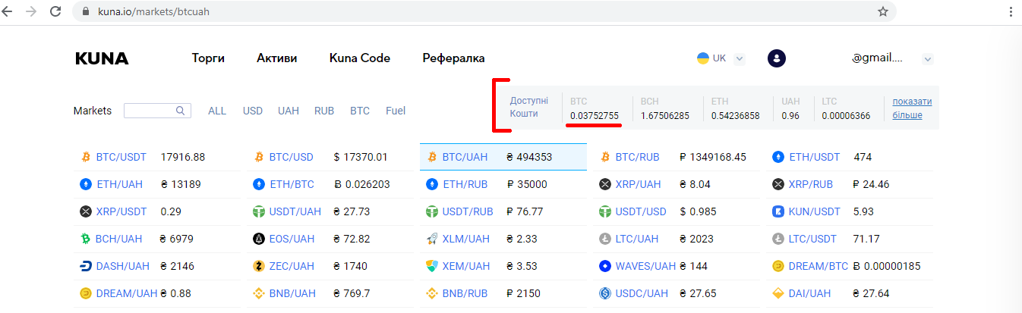Click the @gmail account name text
This screenshot has height=313, width=1022.
[x=877, y=58]
